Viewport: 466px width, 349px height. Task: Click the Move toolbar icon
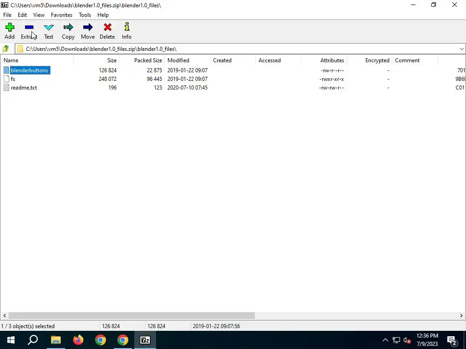click(x=88, y=27)
